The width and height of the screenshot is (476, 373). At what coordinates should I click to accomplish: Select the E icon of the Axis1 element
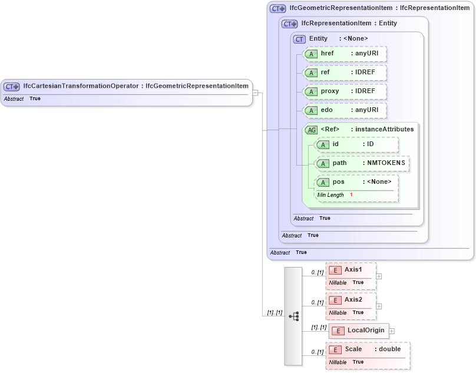(x=335, y=270)
